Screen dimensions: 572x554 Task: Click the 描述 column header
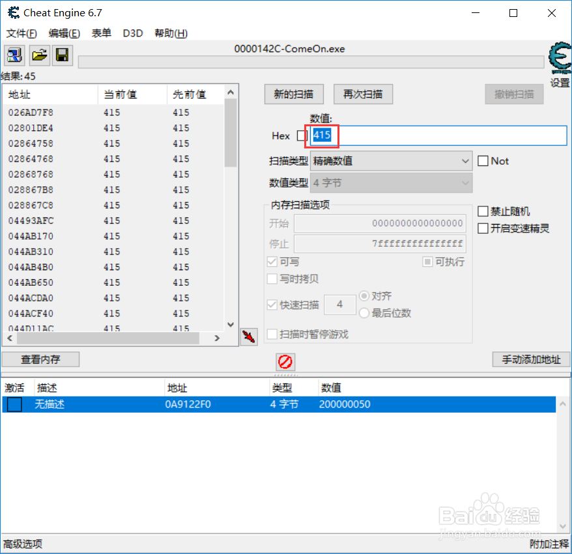(x=100, y=388)
